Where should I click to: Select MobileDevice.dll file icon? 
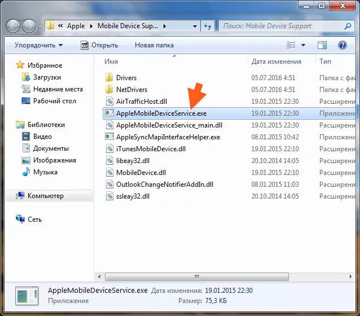pyautogui.click(x=109, y=172)
